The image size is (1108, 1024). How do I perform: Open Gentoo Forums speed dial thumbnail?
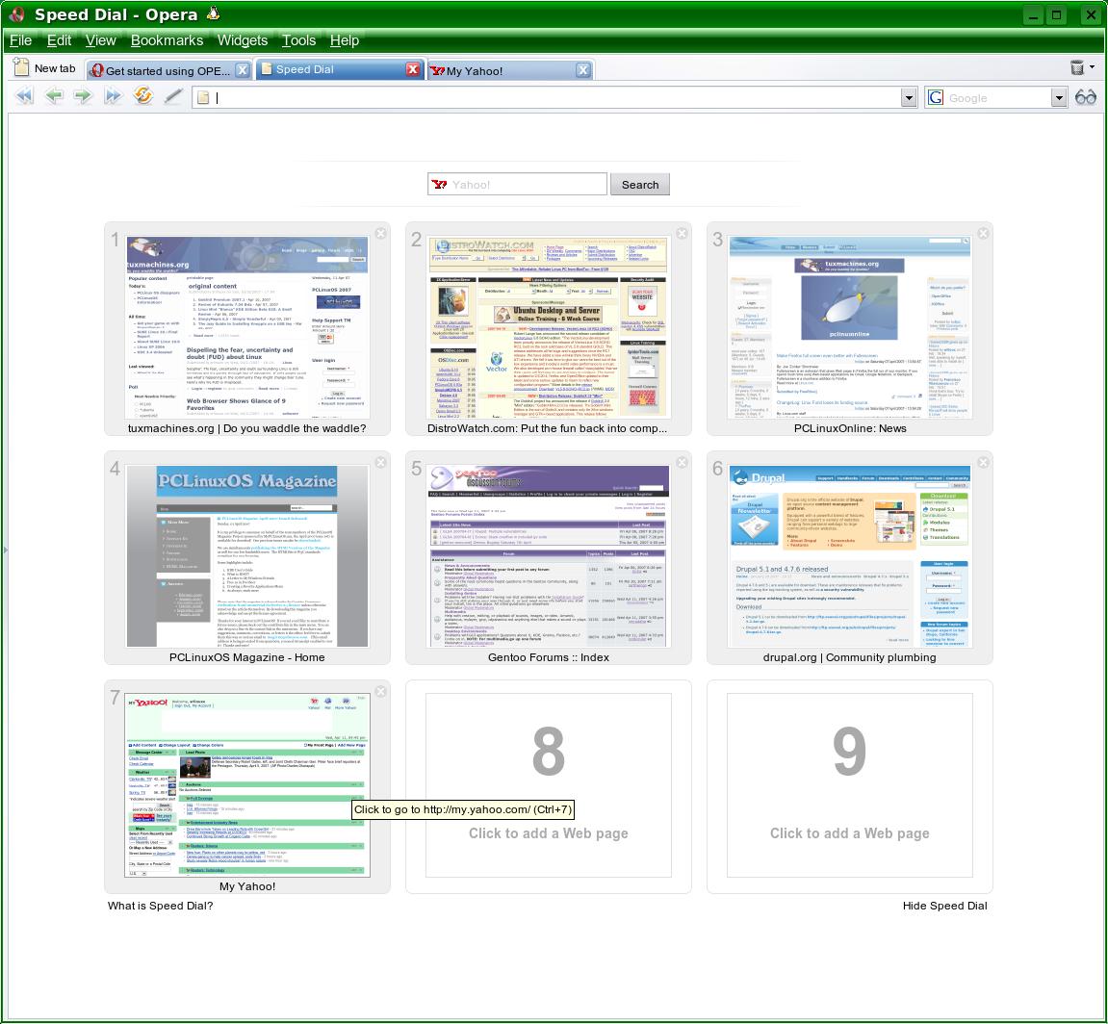[x=549, y=556]
